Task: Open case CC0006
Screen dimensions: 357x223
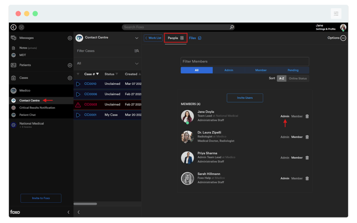Action: [x=91, y=94]
